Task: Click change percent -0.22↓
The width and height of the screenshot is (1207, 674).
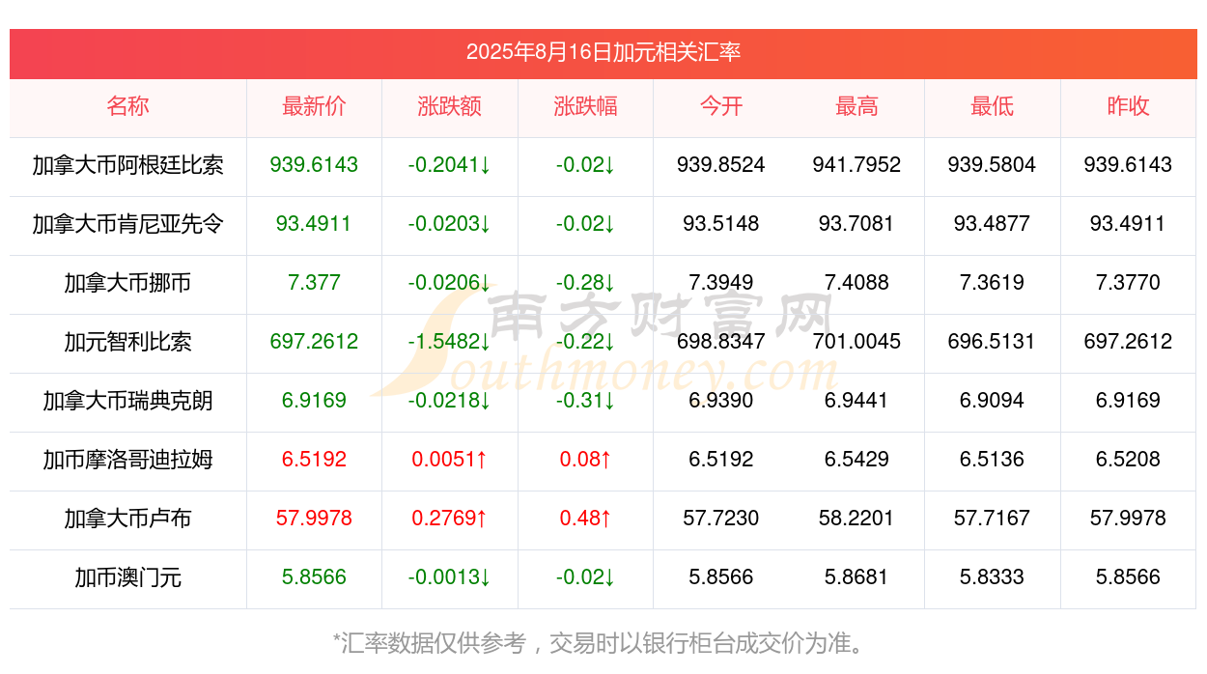Action: [585, 342]
